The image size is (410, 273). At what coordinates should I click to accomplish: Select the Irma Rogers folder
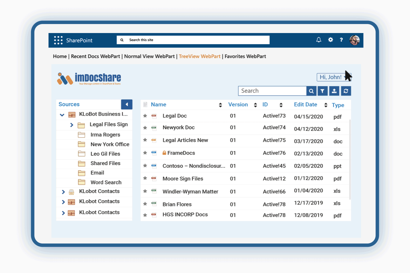coord(105,135)
